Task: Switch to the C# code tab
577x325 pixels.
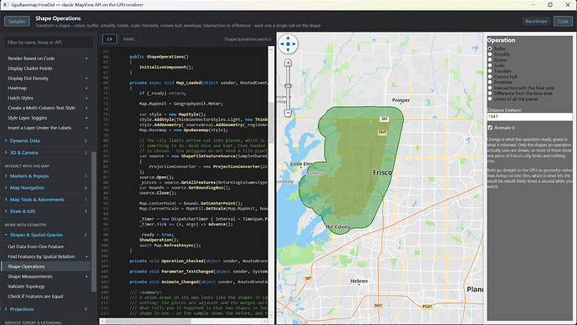Action: pos(110,39)
